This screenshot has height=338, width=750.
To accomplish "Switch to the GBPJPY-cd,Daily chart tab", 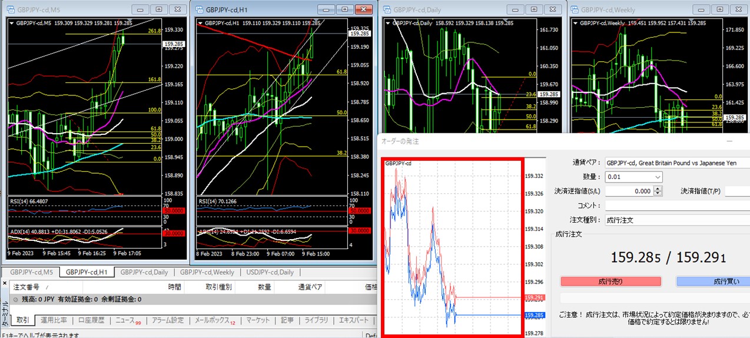I will (x=144, y=272).
